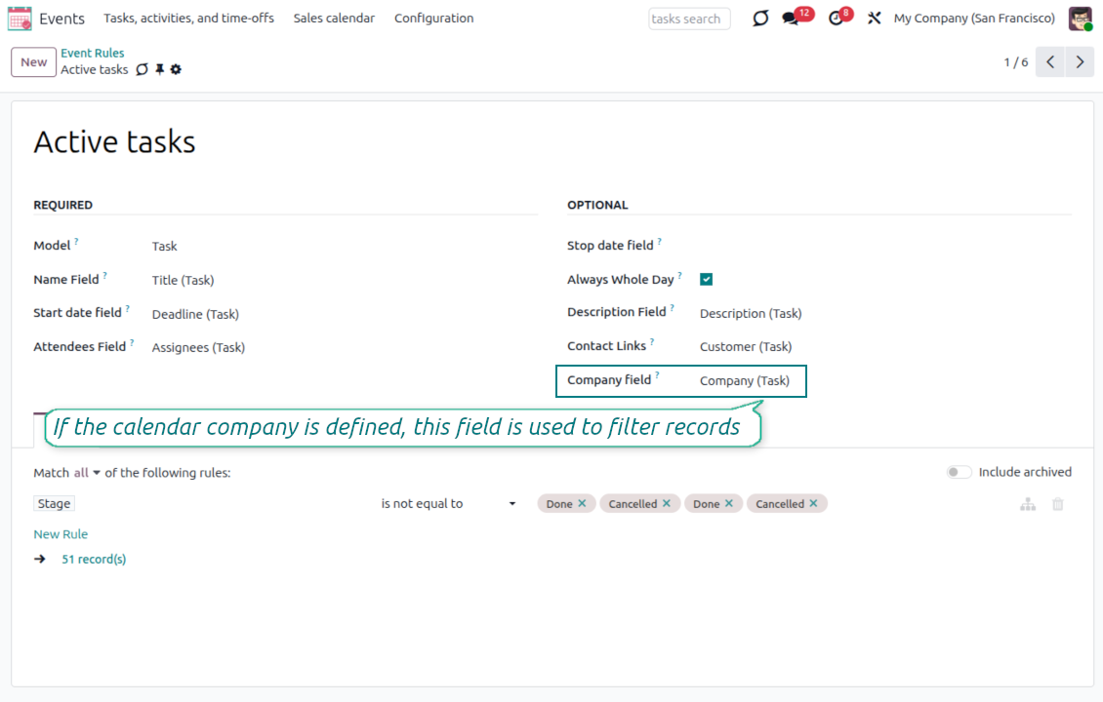This screenshot has width=1103, height=702.
Task: Go to the next record arrow
Action: (x=1079, y=62)
